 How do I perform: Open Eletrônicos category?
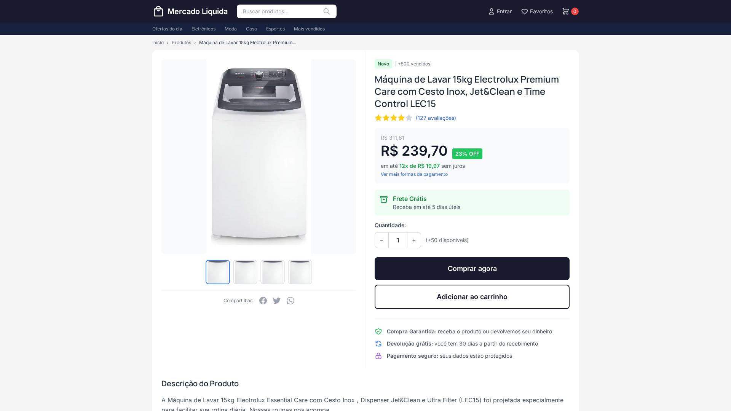click(203, 29)
